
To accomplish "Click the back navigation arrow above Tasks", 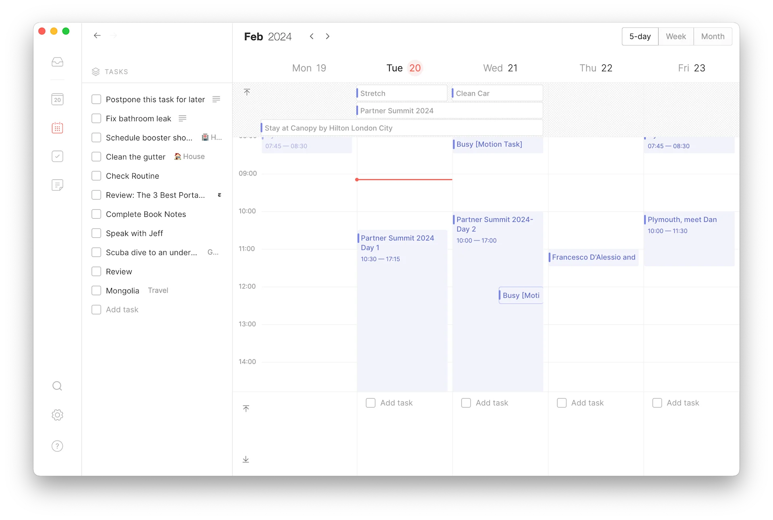I will [x=97, y=35].
